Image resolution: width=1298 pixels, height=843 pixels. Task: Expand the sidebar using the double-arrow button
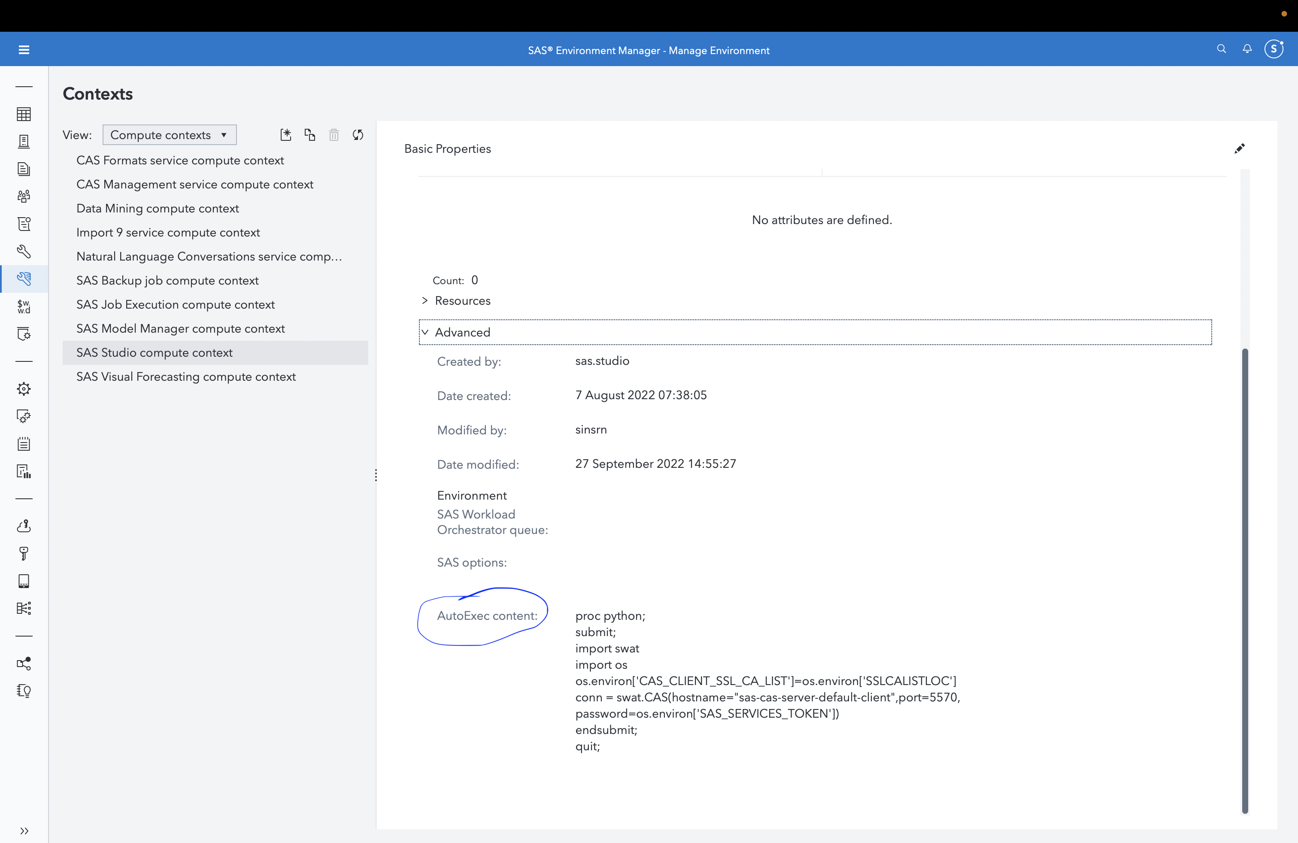(x=24, y=831)
